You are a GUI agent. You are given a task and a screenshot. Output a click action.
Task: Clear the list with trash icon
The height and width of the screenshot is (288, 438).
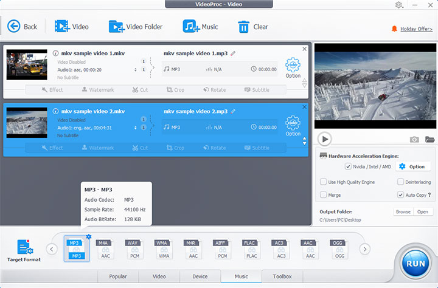[x=243, y=26]
